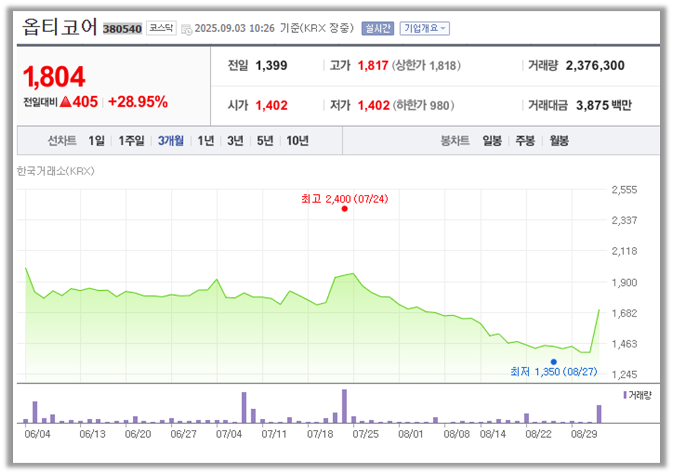Click the 최저 1,350 (08/27) label
This screenshot has height=474, width=673.
point(553,372)
